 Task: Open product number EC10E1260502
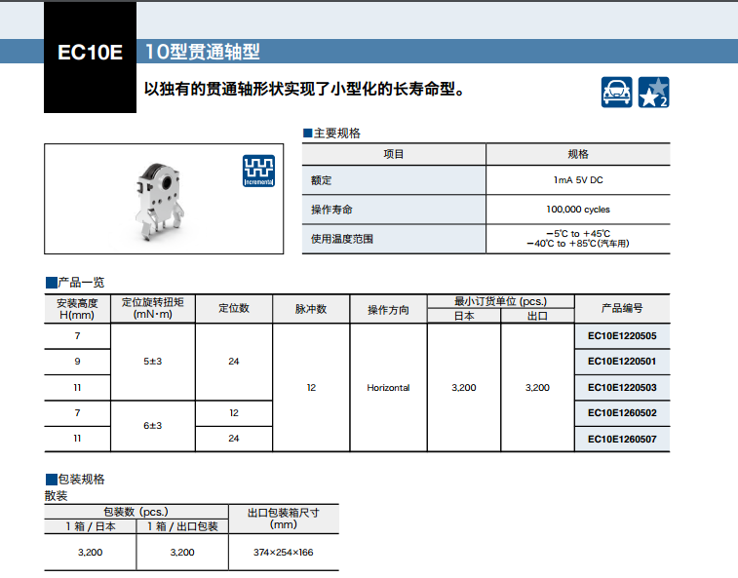(x=622, y=413)
